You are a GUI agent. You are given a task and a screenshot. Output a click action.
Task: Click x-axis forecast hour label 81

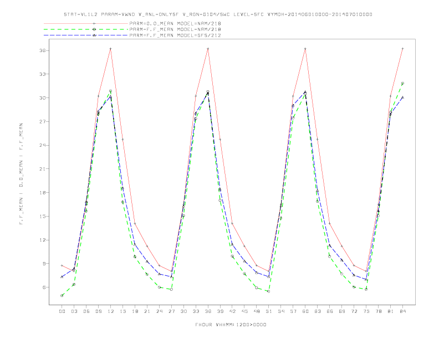pyautogui.click(x=391, y=311)
